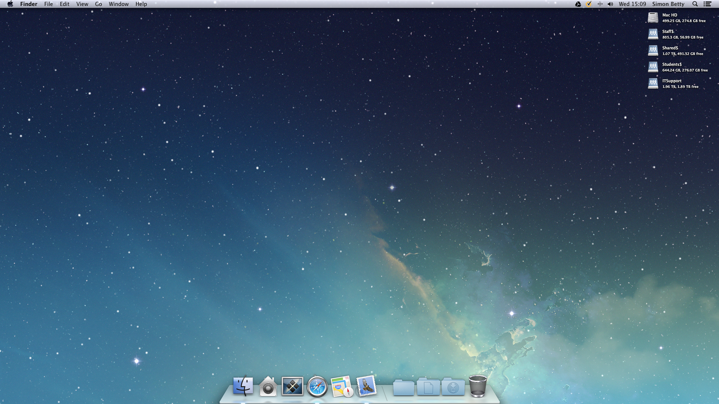The width and height of the screenshot is (719, 404).
Task: Toggle the Notification Center list icon
Action: 707,4
